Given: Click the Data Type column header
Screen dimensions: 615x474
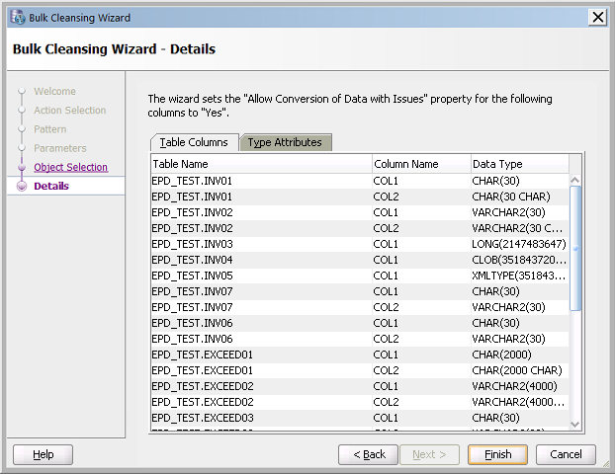Looking at the screenshot, I should click(518, 164).
